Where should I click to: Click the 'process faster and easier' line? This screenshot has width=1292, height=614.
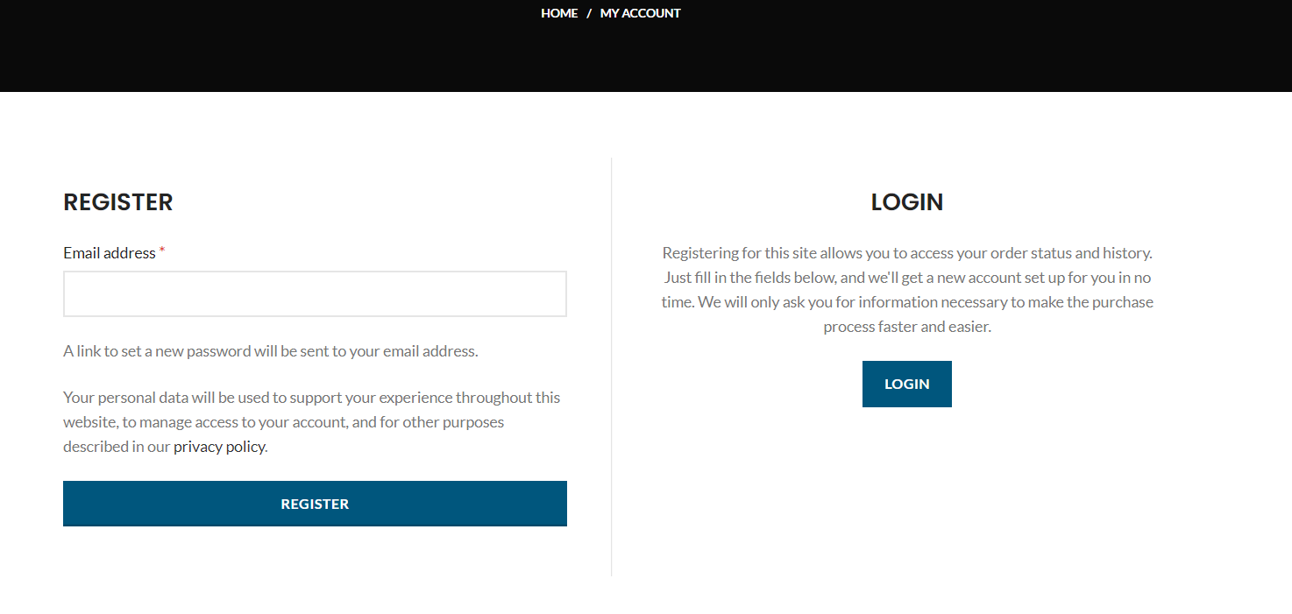[907, 327]
